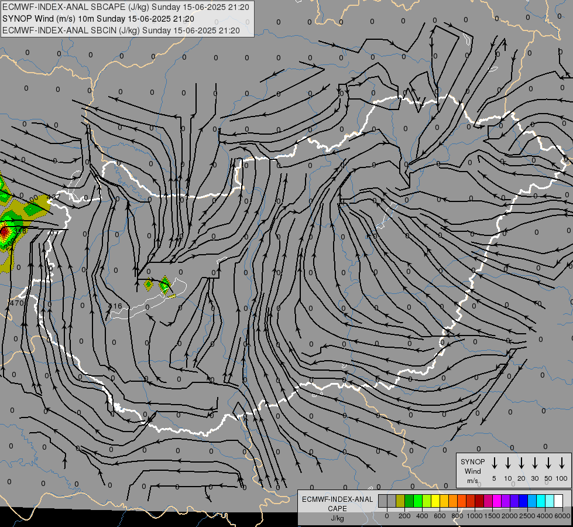Screen dimensions: 573x527
Task: Click the '1500' CAPE scale tick label
Action: pos(492,516)
